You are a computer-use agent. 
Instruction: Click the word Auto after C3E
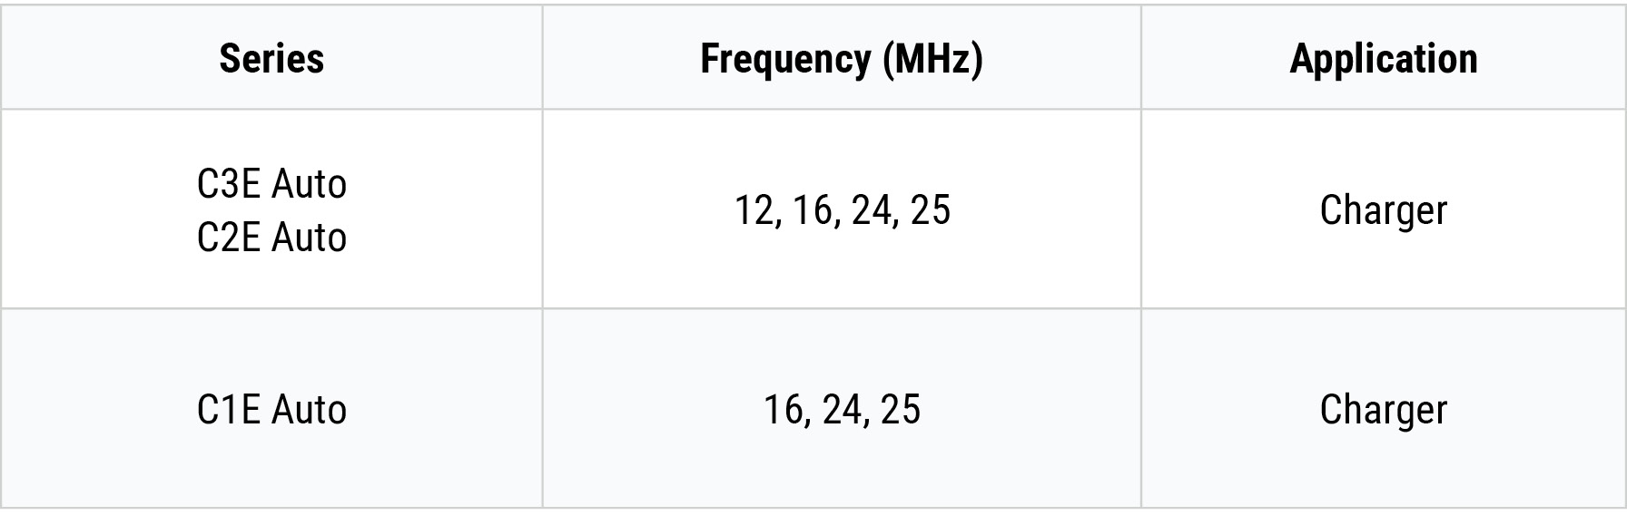pos(310,184)
